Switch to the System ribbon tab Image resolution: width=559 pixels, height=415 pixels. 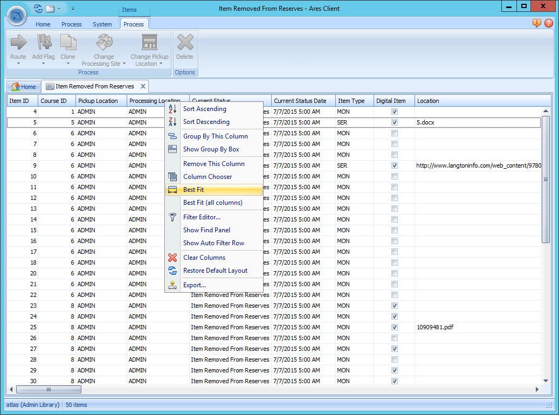[102, 24]
